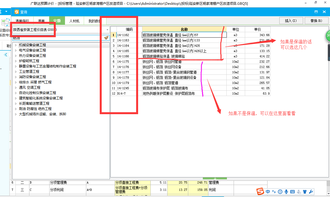The image size is (330, 197).
Task: Click the IME user account icon
Action: 299,191
